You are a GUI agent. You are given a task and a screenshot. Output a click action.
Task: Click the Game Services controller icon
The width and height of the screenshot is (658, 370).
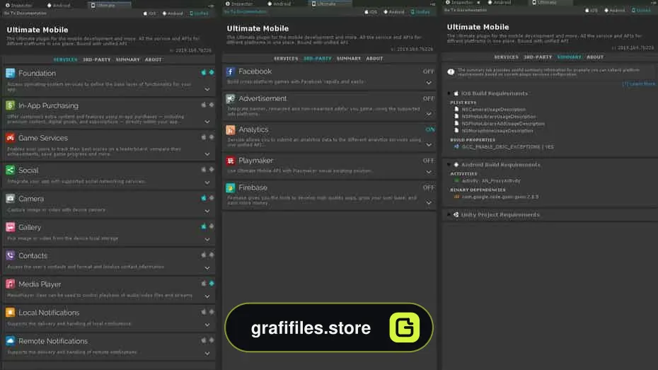[x=11, y=137]
